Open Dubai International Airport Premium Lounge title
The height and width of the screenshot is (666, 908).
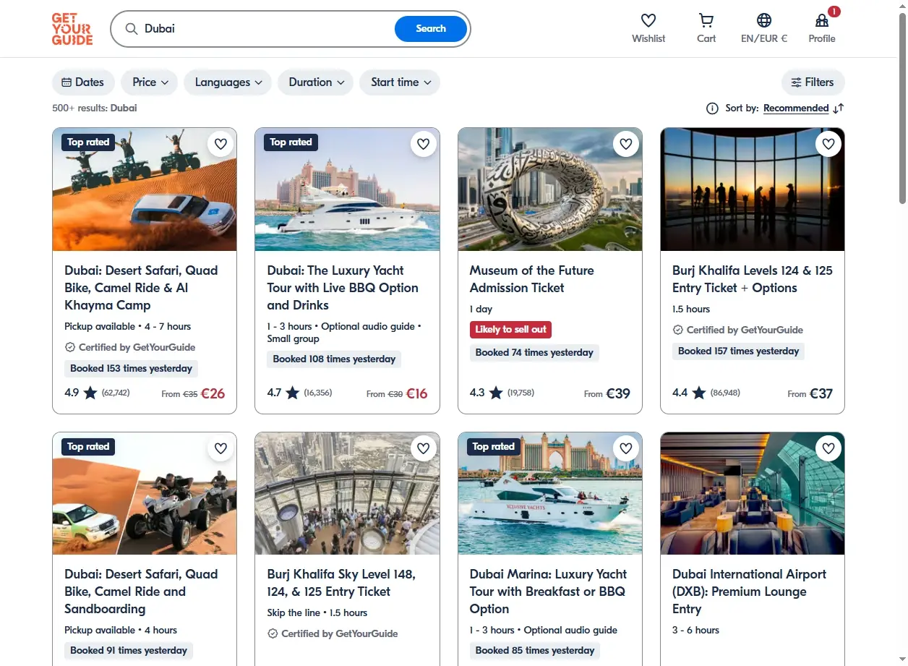tap(749, 592)
